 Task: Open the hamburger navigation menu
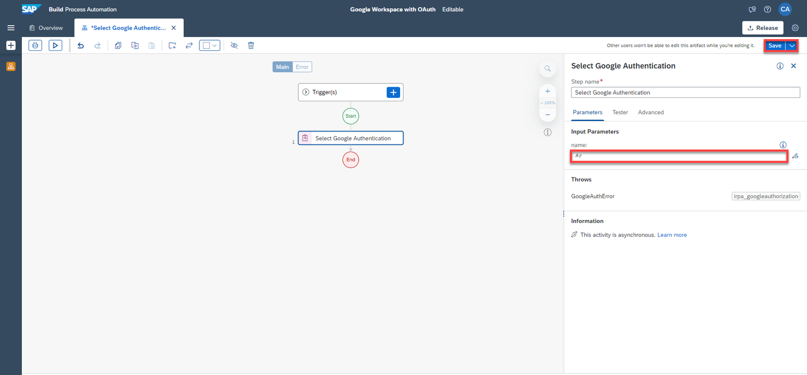[x=11, y=27]
